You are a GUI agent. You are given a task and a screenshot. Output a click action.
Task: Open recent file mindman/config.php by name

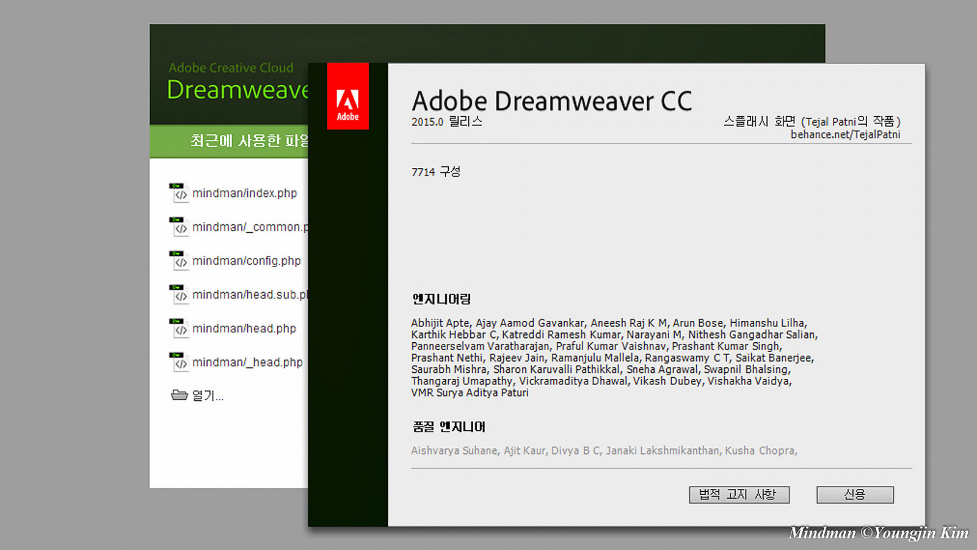click(246, 261)
